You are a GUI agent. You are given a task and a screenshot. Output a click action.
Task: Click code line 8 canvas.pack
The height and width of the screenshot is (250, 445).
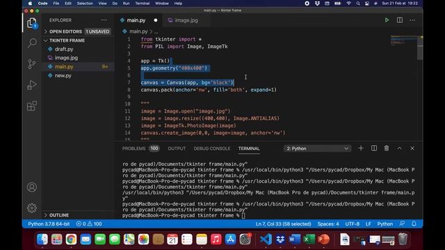coord(209,90)
